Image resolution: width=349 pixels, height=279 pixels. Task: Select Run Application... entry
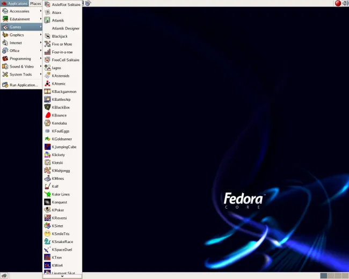(21, 85)
